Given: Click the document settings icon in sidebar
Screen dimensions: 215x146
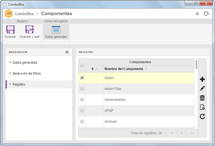Looking at the screenshot, I should coord(202,107).
